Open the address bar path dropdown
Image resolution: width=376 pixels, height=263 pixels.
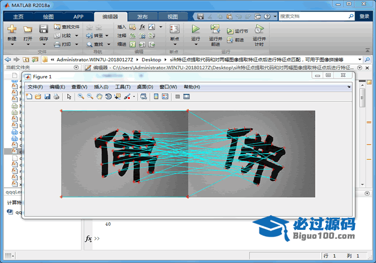coord(360,59)
